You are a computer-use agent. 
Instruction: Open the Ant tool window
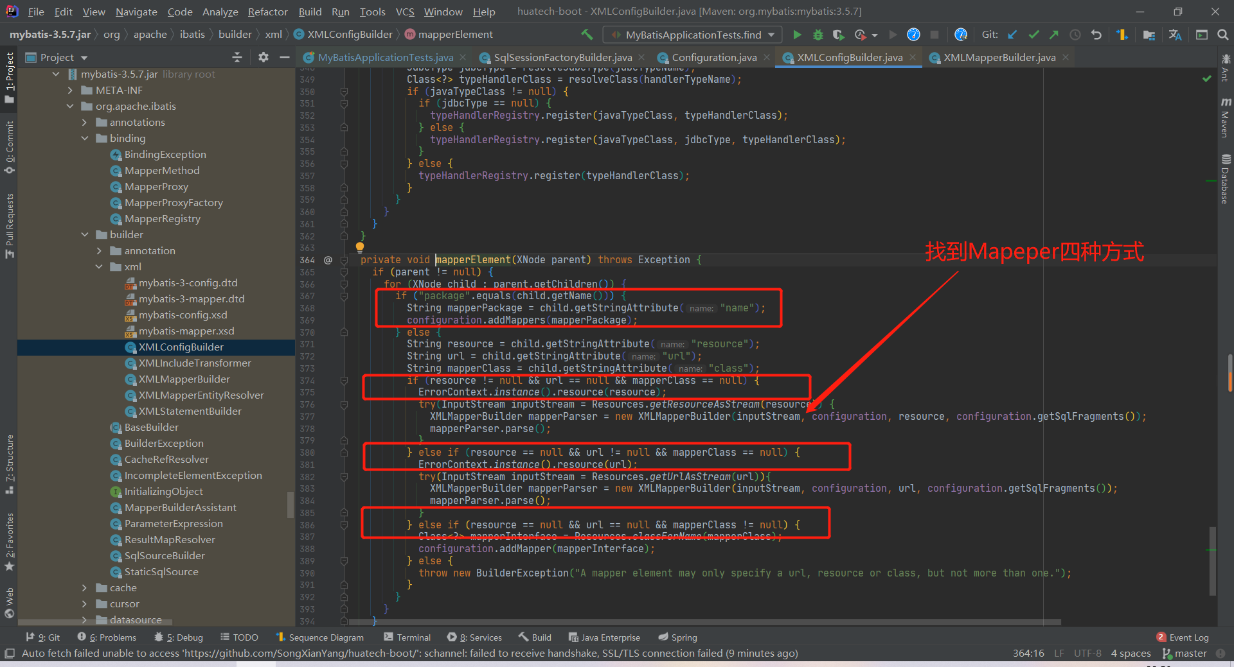click(1226, 68)
